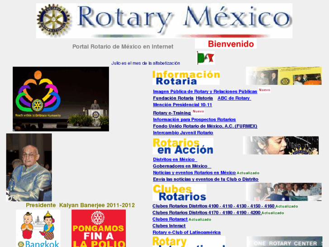Open Fondo Unido Rotario de México (FURMEX)
Viewport: 329px width, 247px height.
(x=205, y=126)
